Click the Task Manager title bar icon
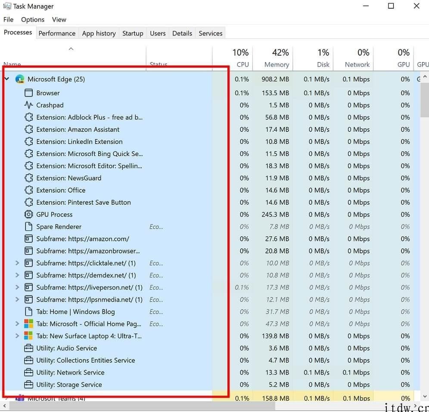This screenshot has height=412, width=429. tap(7, 6)
